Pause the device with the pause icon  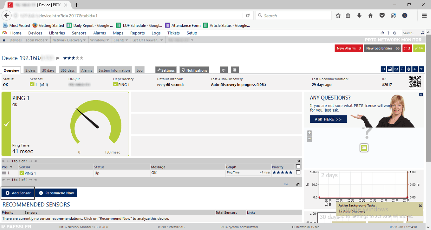click(x=384, y=69)
